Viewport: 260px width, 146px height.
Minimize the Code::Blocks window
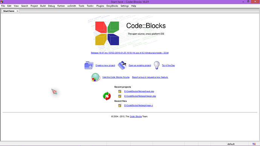(243, 2)
